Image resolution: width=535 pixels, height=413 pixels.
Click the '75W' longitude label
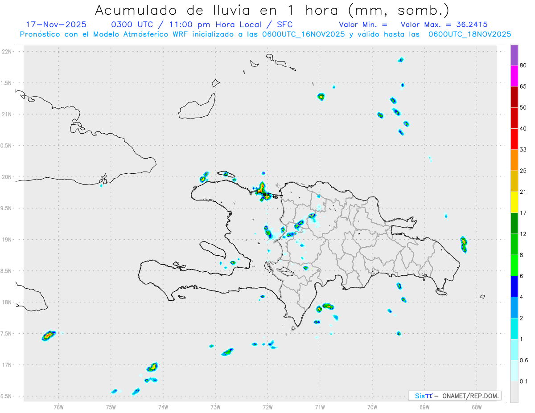[111, 407]
